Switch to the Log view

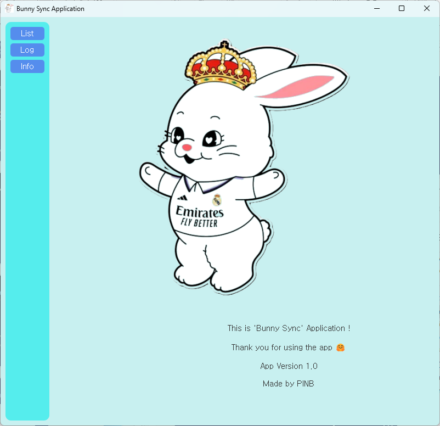pyautogui.click(x=27, y=50)
